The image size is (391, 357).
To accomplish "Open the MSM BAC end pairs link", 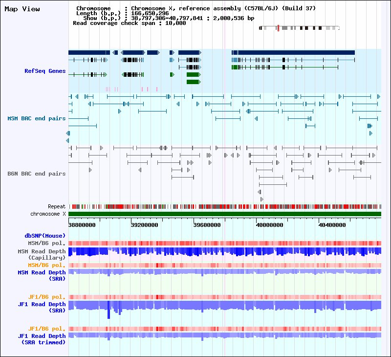I will (36, 118).
